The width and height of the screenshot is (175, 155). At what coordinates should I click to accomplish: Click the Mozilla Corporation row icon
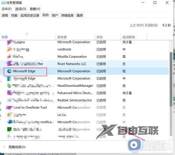pos(9,57)
